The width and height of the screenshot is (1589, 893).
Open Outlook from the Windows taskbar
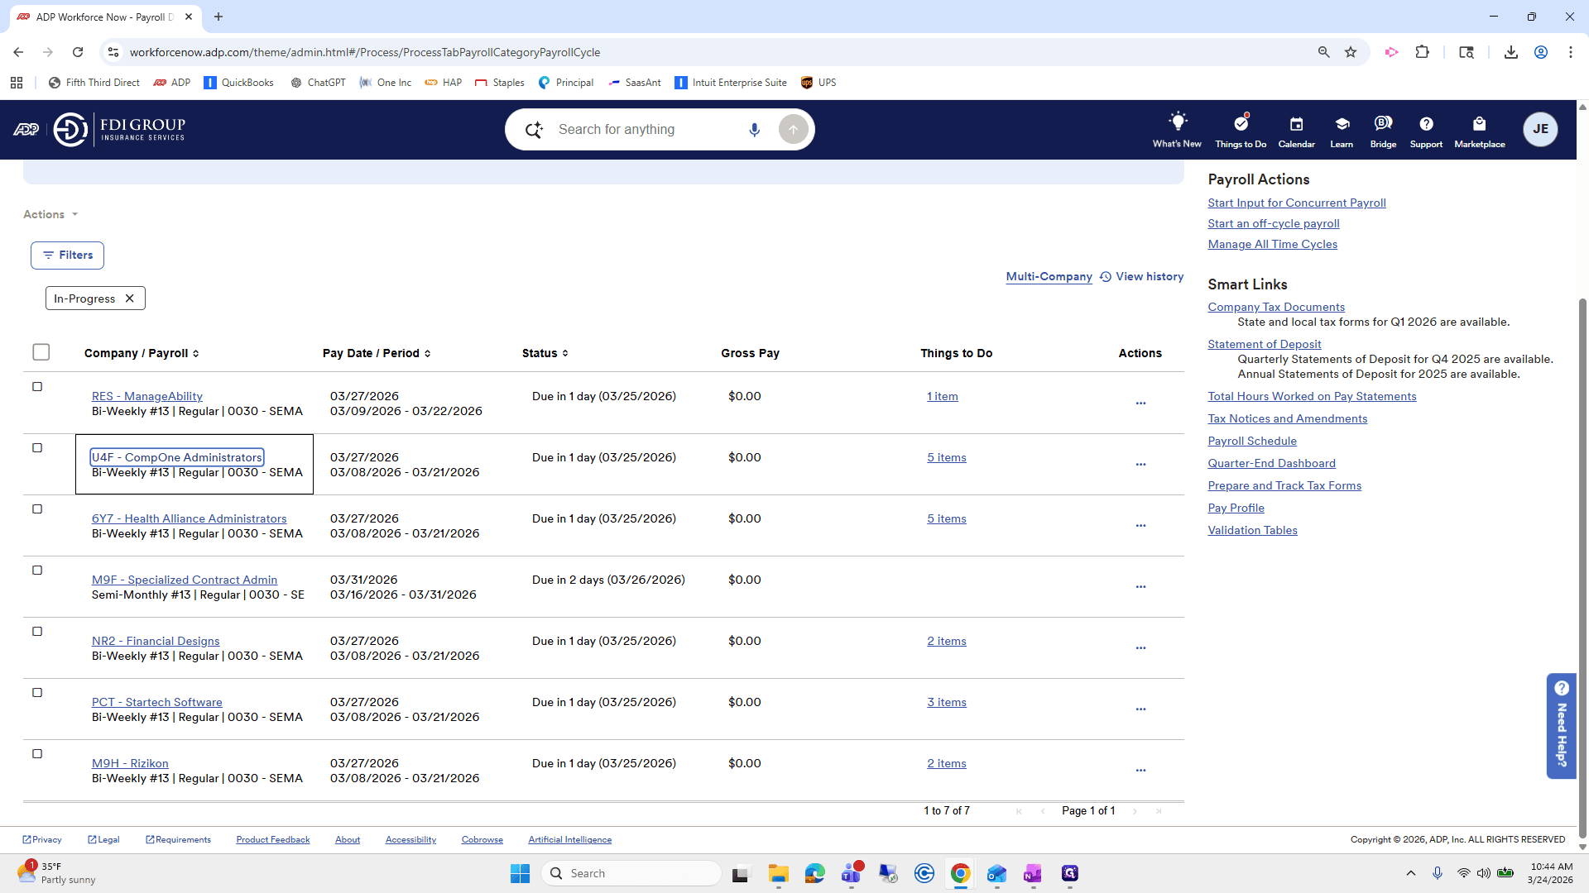pyautogui.click(x=996, y=873)
